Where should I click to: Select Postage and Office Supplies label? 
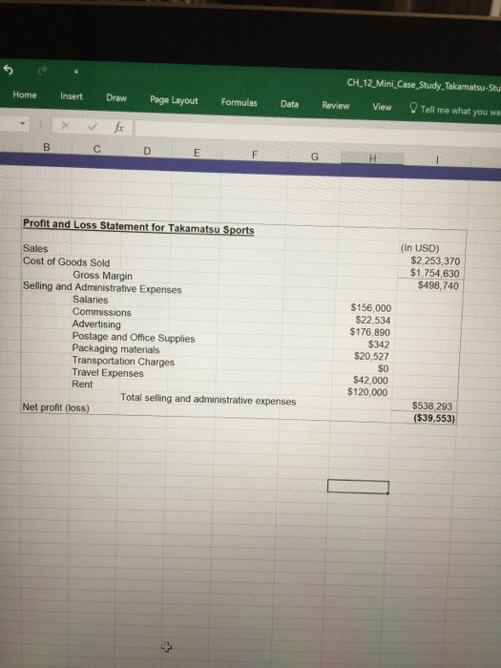(134, 338)
